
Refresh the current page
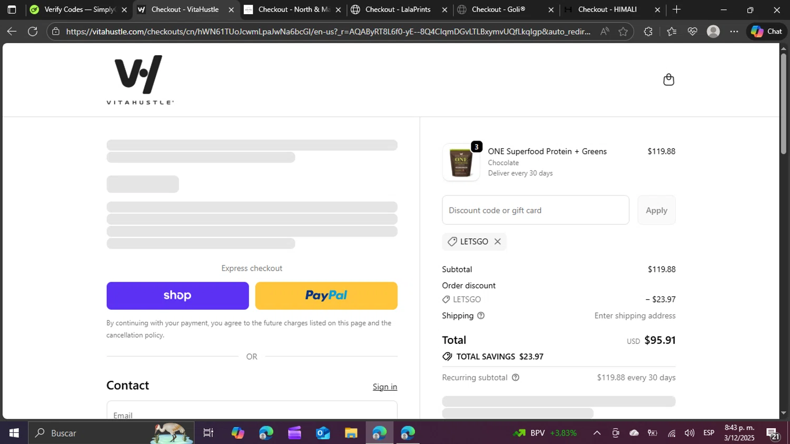[33, 32]
